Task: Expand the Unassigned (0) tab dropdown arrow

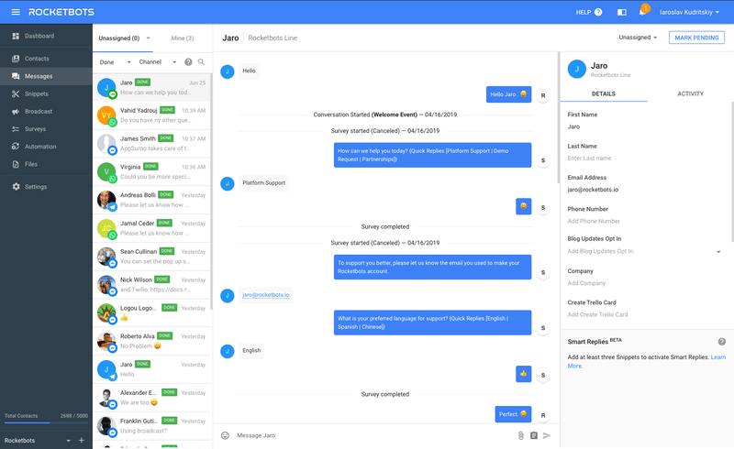Action: pos(149,38)
